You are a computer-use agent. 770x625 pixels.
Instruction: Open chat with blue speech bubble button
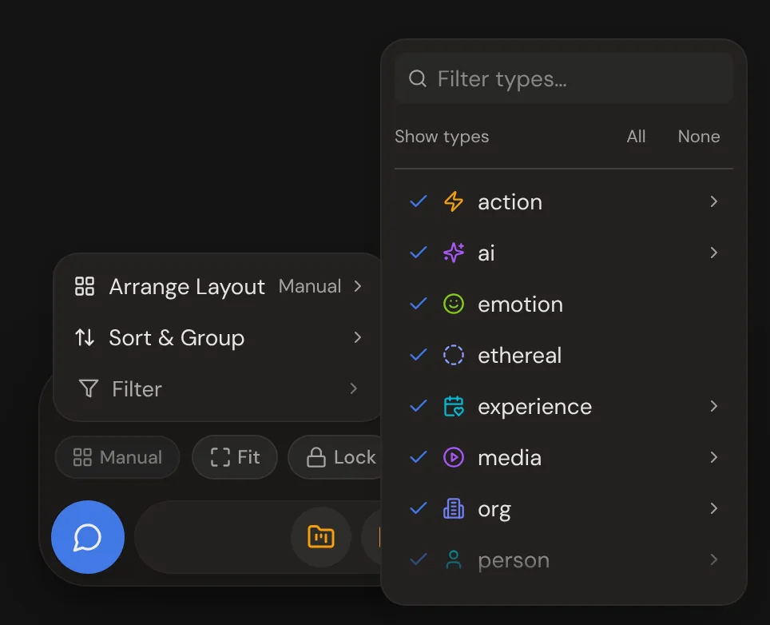point(87,537)
